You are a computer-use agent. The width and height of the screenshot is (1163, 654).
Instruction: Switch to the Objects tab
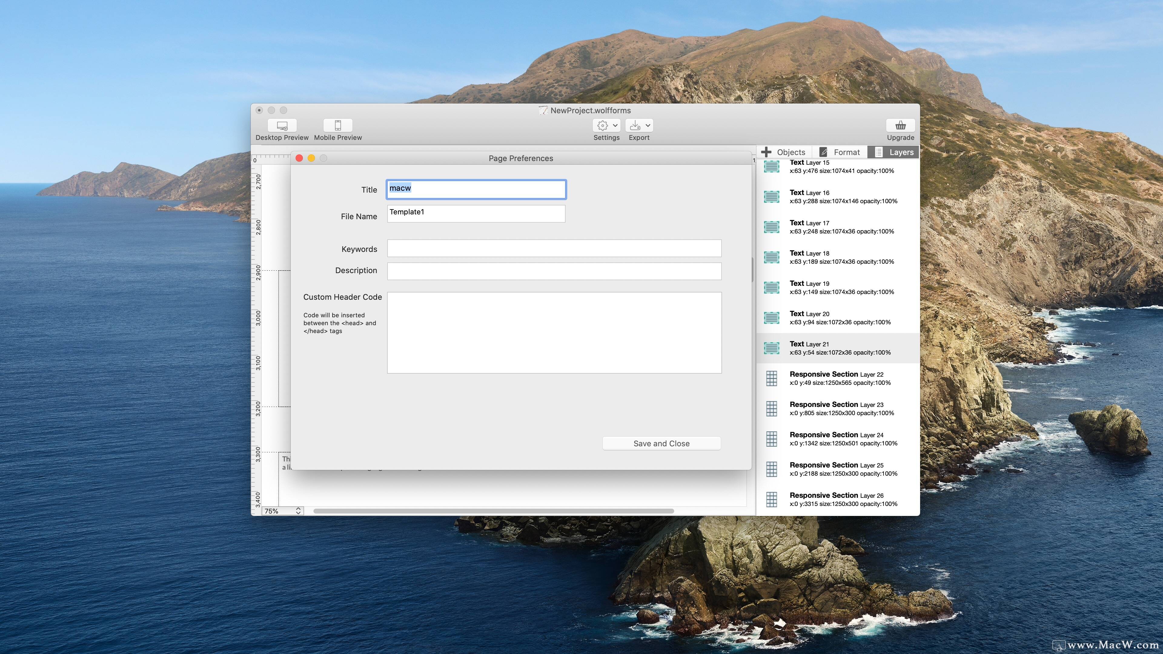[784, 152]
